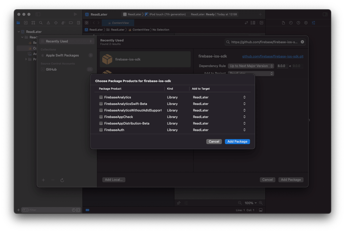Open target dropdown for FirebaseAppDistribution-Beta row
The image size is (345, 232).
(x=244, y=123)
